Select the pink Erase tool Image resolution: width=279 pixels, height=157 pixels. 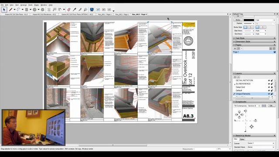[x=69, y=10]
